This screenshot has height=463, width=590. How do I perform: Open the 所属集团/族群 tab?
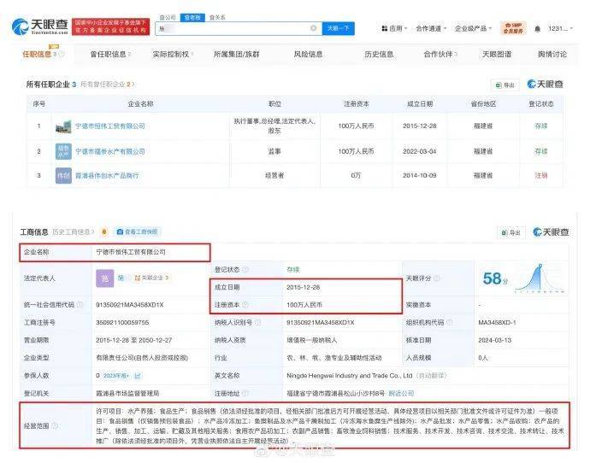(x=236, y=55)
